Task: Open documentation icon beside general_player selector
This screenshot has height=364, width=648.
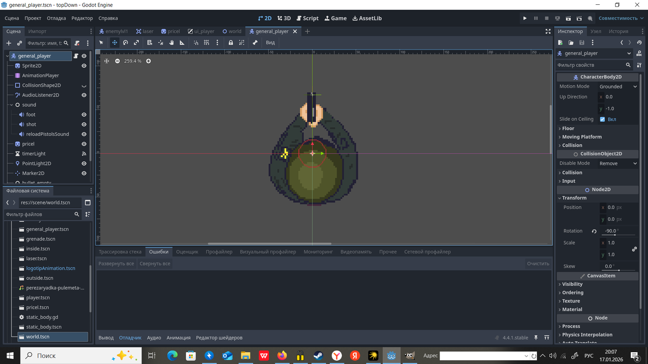Action: [639, 53]
